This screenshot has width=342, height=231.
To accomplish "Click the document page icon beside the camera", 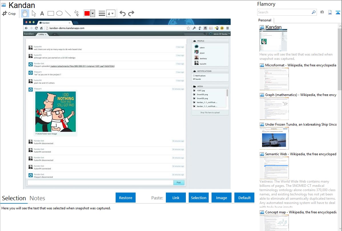I will point(330,12).
